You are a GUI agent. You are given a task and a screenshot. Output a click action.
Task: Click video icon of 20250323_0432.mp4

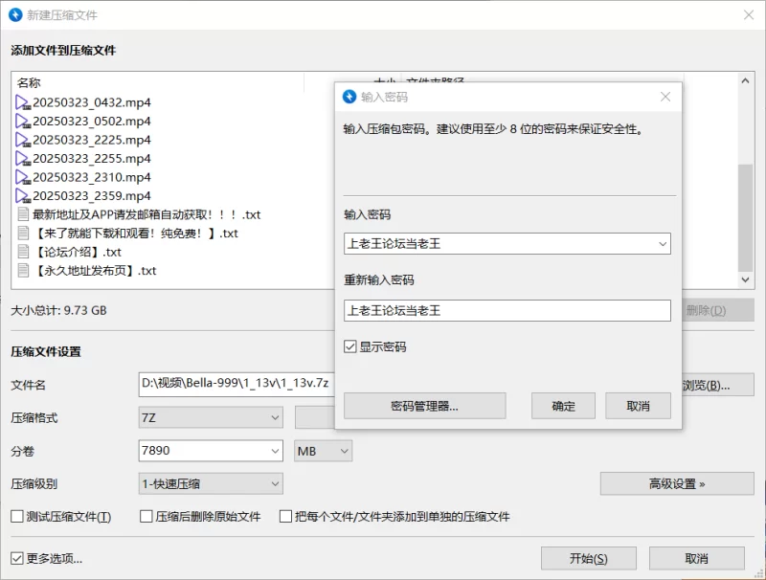pos(23,102)
